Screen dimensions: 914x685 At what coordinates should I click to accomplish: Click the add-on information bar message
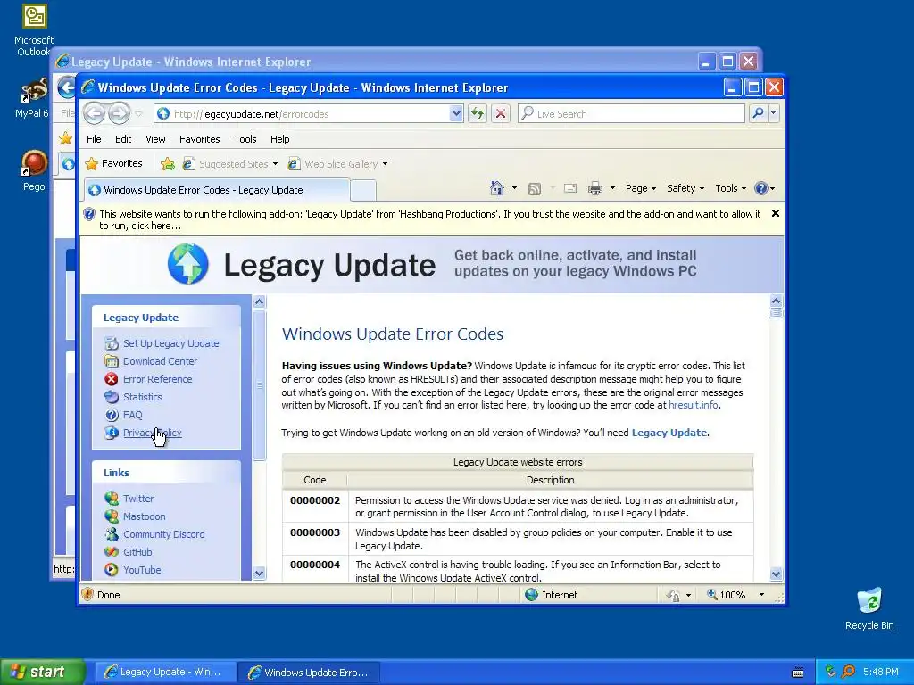click(429, 219)
